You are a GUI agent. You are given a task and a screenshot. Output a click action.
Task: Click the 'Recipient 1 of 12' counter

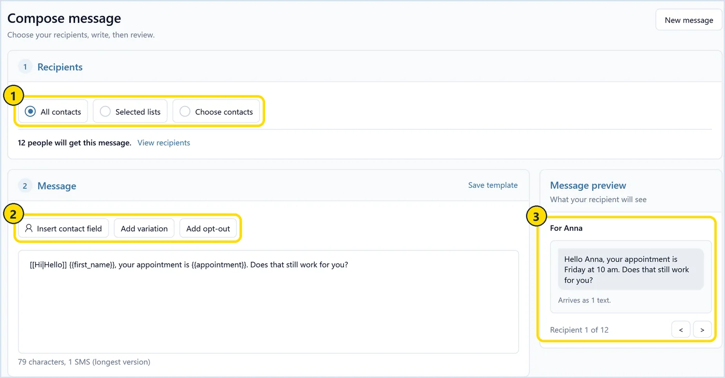(x=579, y=330)
